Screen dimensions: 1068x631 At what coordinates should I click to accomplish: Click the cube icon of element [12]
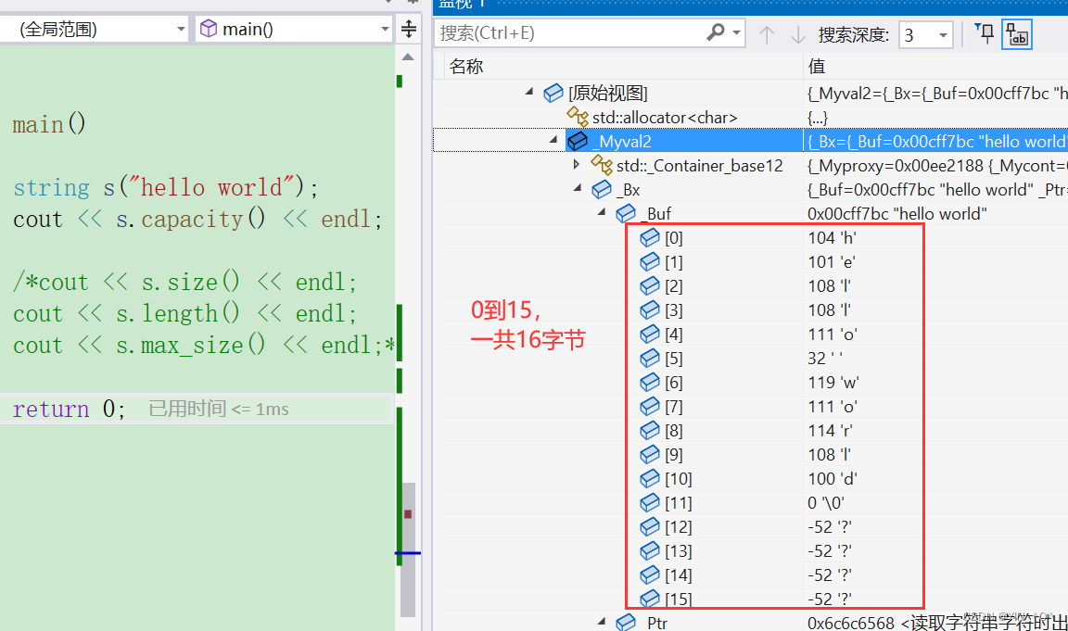pos(650,527)
